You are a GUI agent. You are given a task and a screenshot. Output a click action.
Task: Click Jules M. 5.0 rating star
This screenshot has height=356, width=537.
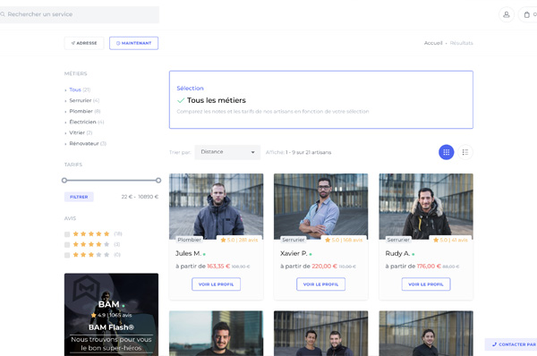223,240
